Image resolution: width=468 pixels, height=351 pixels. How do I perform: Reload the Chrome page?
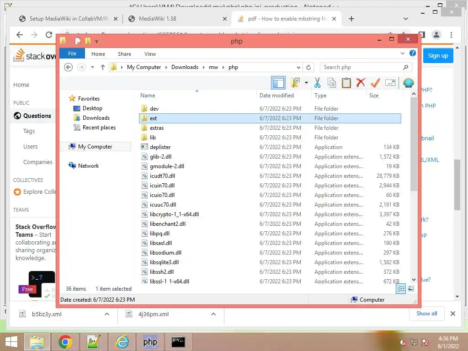click(49, 35)
